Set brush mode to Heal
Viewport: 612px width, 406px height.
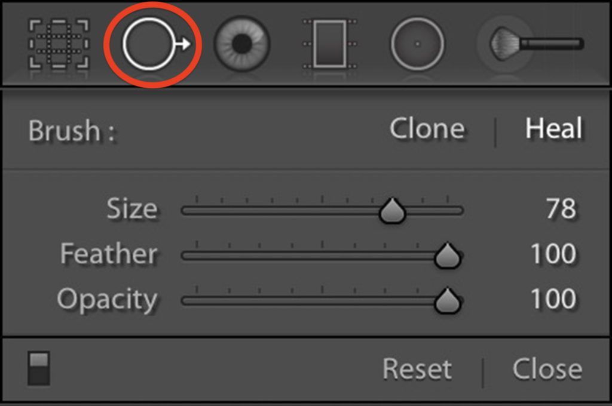pyautogui.click(x=553, y=129)
